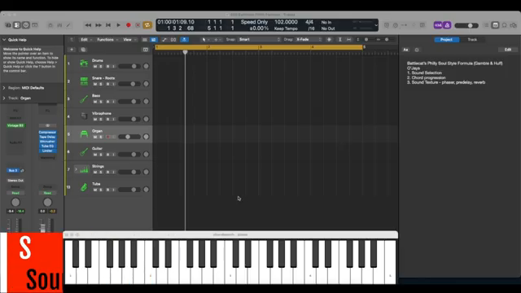This screenshot has height=293, width=521.
Task: Click the Drums track instrument icon
Action: pos(84,63)
